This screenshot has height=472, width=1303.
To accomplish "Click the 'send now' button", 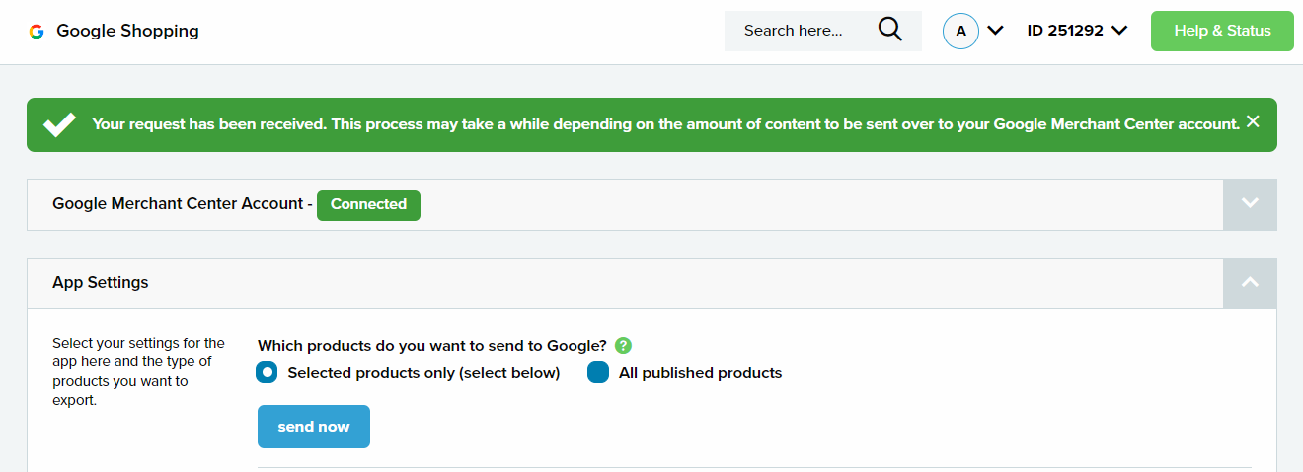I will click(x=314, y=427).
